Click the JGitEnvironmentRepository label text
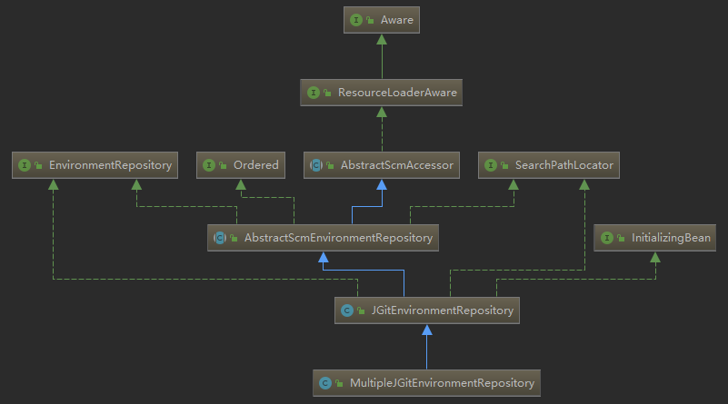Screen dimensions: 728x404 pyautogui.click(x=443, y=310)
